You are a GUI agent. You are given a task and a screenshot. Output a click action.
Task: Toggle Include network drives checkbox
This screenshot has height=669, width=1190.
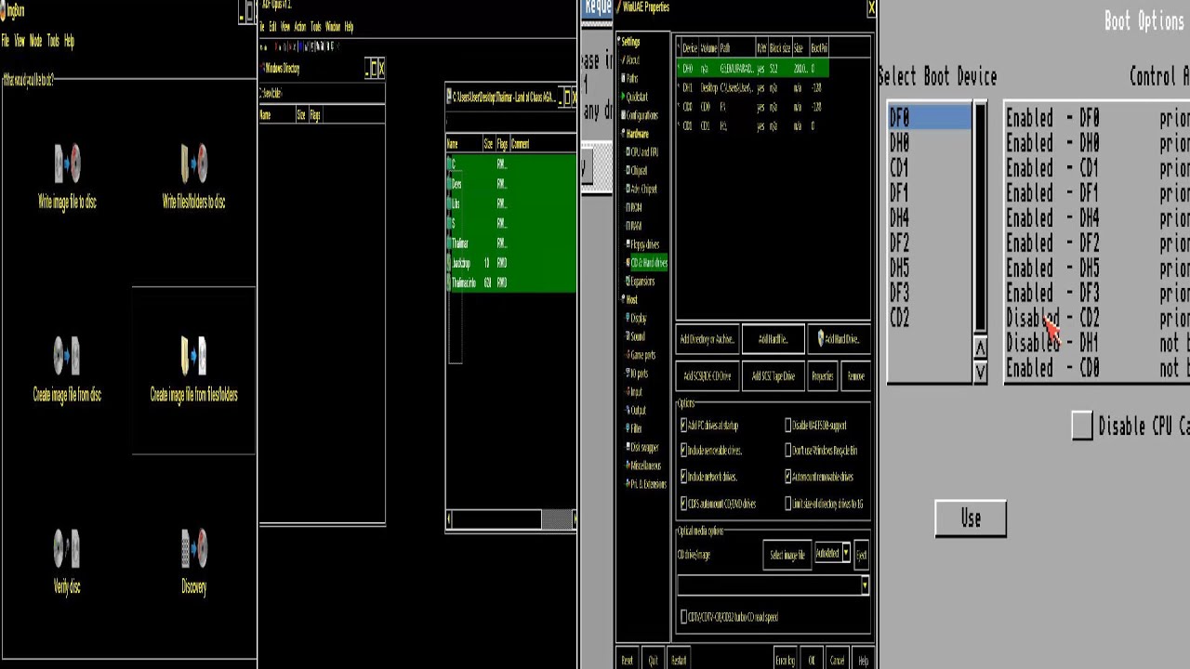[684, 477]
